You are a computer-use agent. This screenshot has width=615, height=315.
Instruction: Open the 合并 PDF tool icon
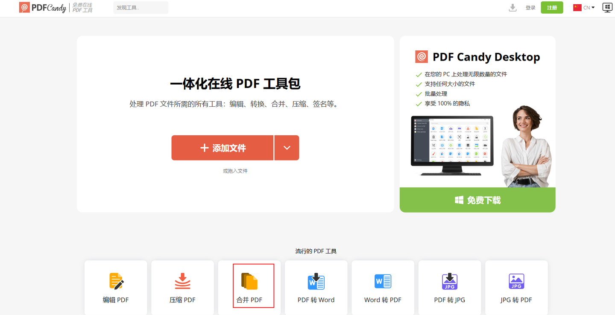point(249,281)
